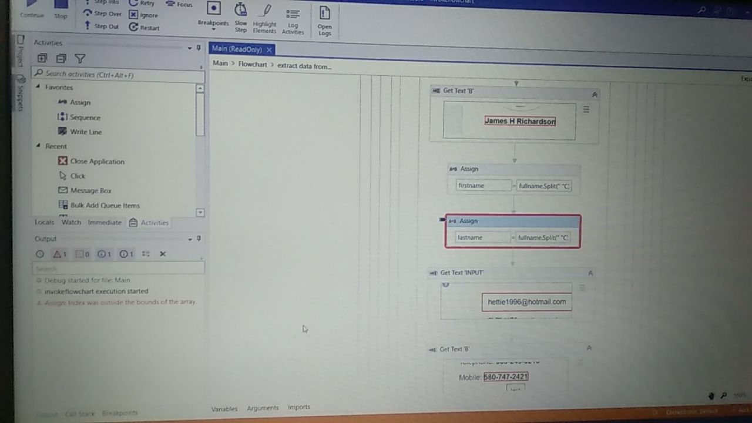Click Activities list scroll up arrow
The image size is (752, 423).
point(200,88)
